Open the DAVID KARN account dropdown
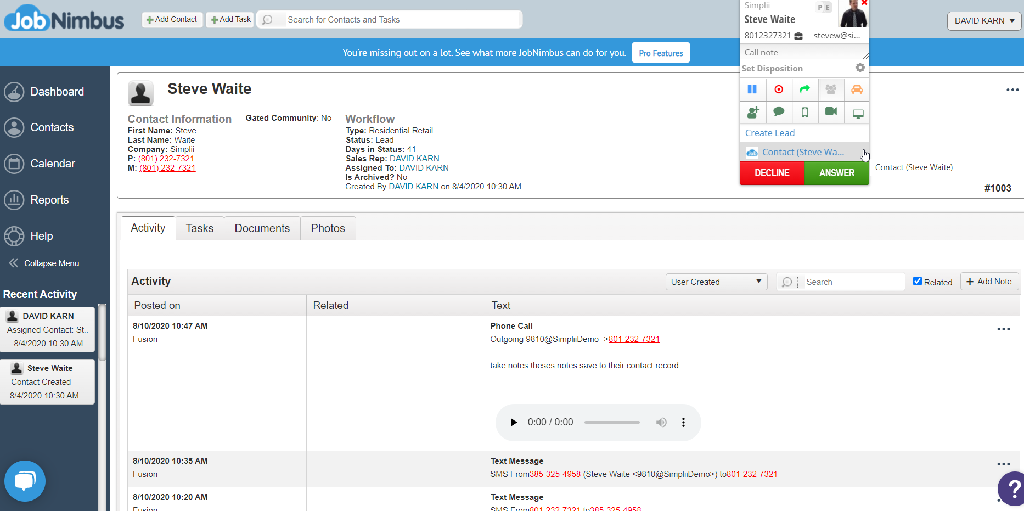Screen dimensions: 1024x511 (984, 21)
